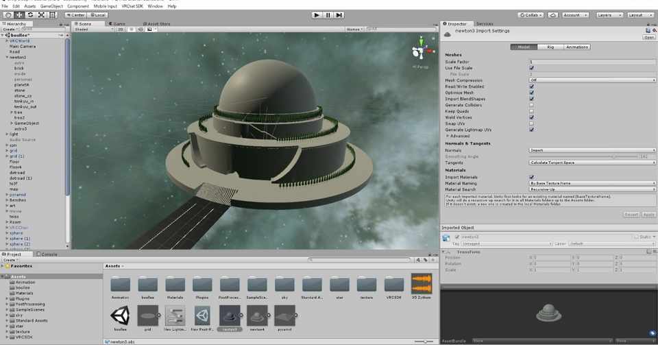Select the Rect transform tool
The width and height of the screenshot is (658, 345).
tap(53, 14)
